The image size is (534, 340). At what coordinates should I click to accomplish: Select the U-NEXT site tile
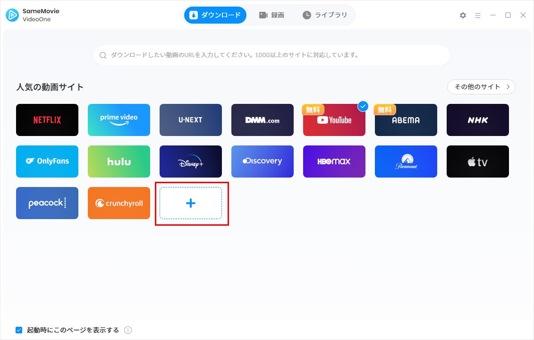[191, 120]
